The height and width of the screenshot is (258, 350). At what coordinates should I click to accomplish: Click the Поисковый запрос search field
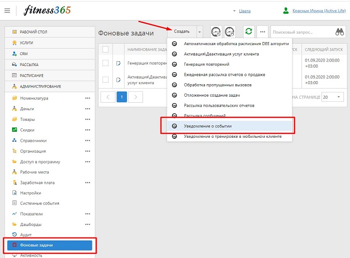pyautogui.click(x=302, y=32)
